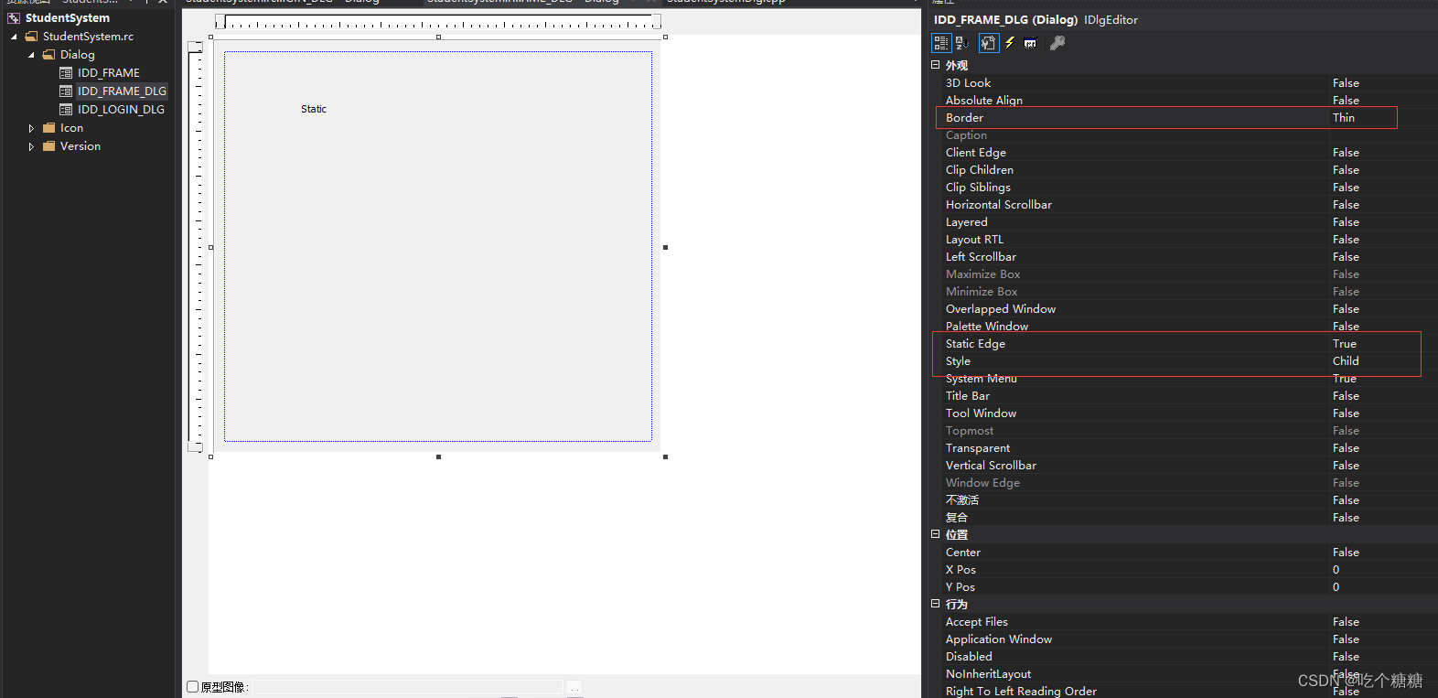Select the Palette Window property row
The image size is (1438, 698).
pos(1190,327)
